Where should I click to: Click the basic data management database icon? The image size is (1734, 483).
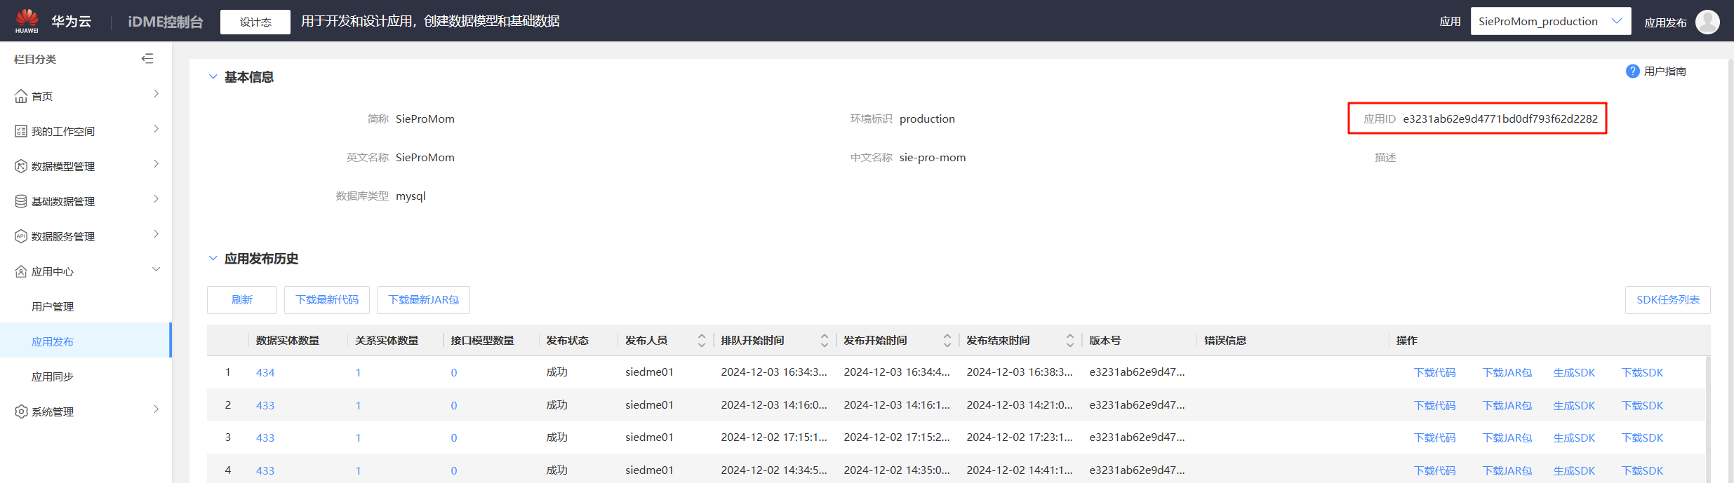21,201
